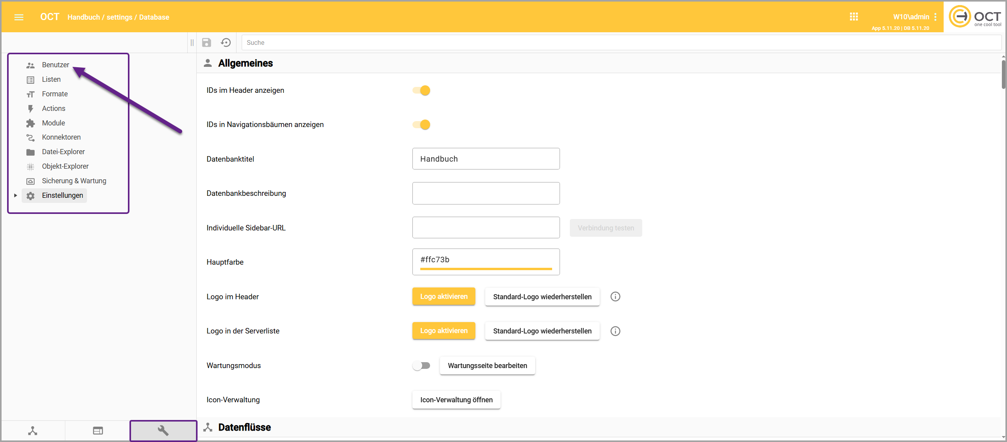The height and width of the screenshot is (442, 1007).
Task: Click the restore history icon
Action: (225, 42)
